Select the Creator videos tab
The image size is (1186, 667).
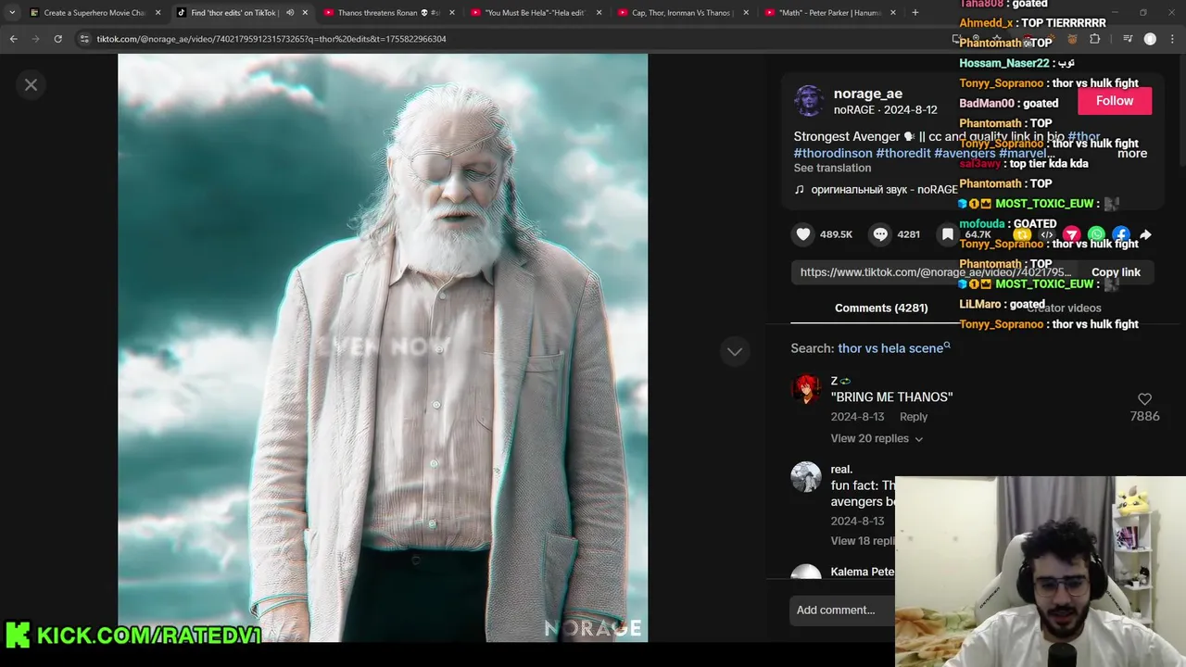pos(1064,308)
